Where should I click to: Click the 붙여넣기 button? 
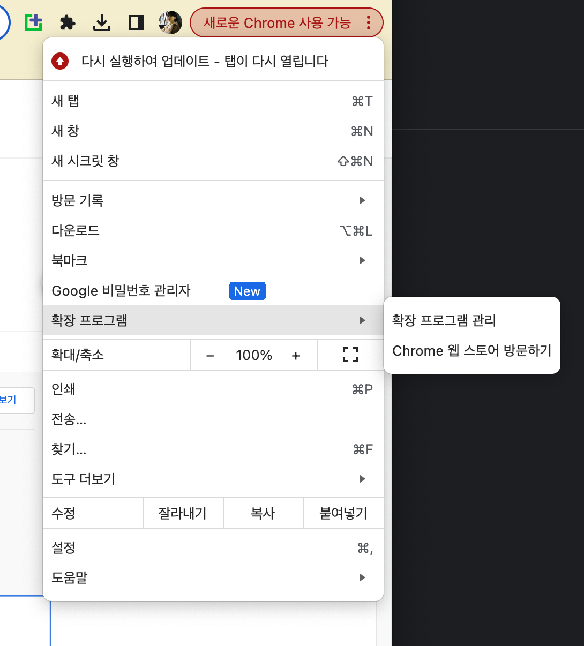(343, 513)
